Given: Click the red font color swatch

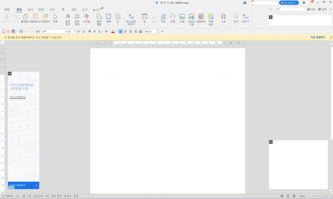Looking at the screenshot, I should coord(113,31).
